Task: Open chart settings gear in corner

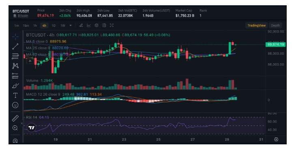Action: tap(276, 139)
